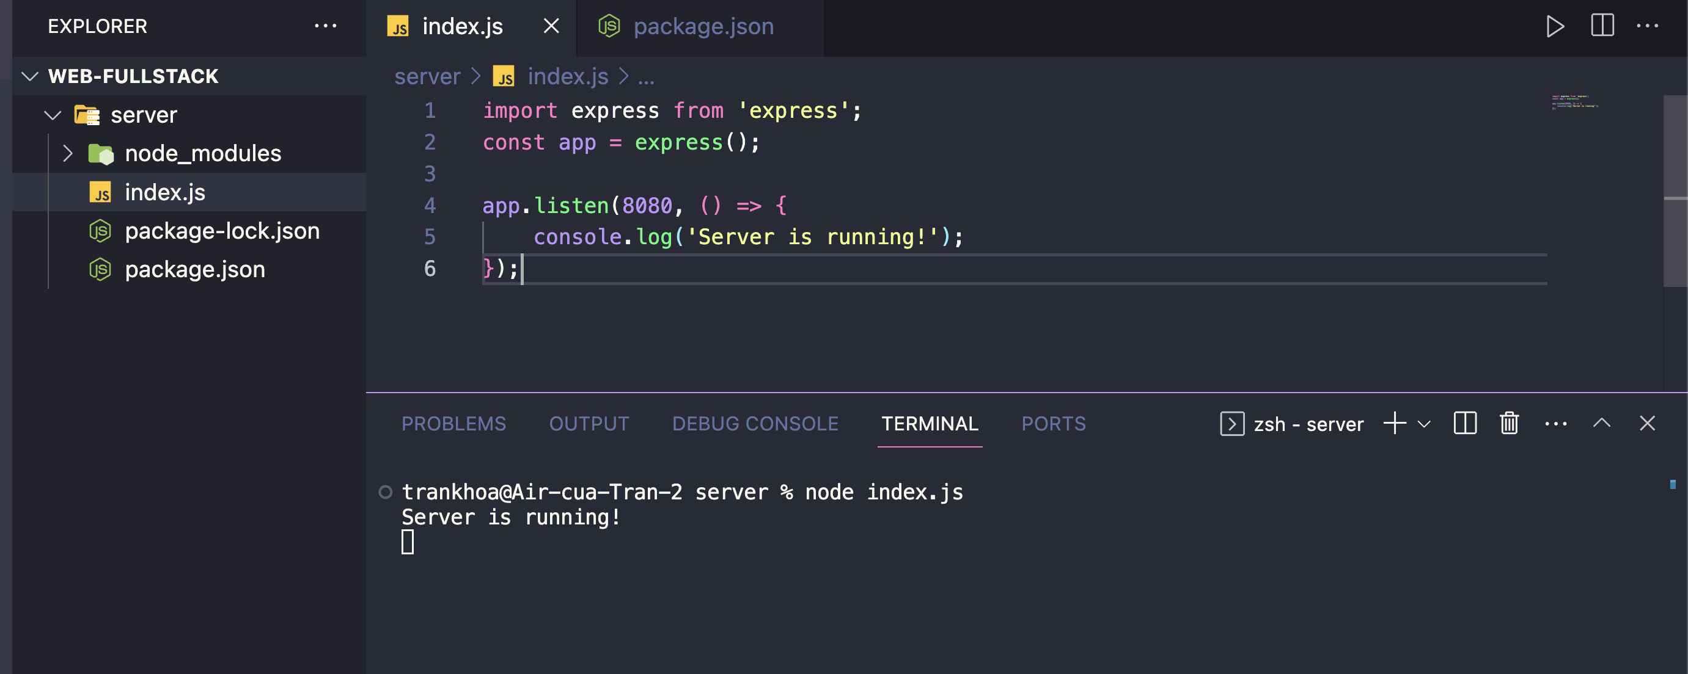Screen dimensions: 1688x674
Task: Close the index.js editor tab
Action: coord(551,26)
